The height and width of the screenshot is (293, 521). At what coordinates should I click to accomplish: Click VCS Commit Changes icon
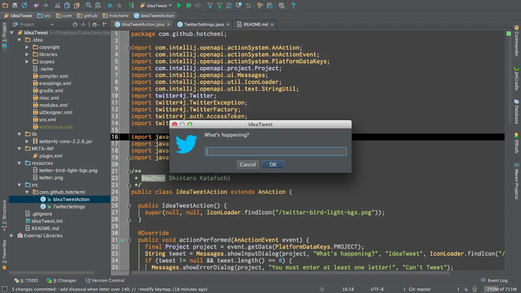tap(220, 5)
